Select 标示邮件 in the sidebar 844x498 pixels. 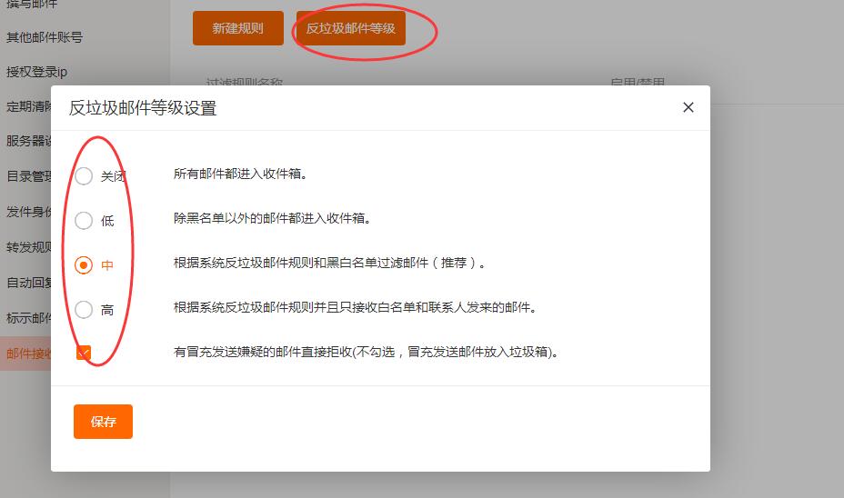[x=27, y=318]
